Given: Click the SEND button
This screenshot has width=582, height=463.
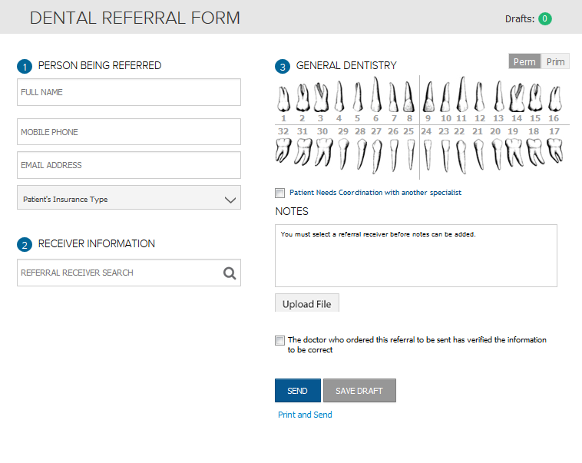Looking at the screenshot, I should (x=297, y=391).
